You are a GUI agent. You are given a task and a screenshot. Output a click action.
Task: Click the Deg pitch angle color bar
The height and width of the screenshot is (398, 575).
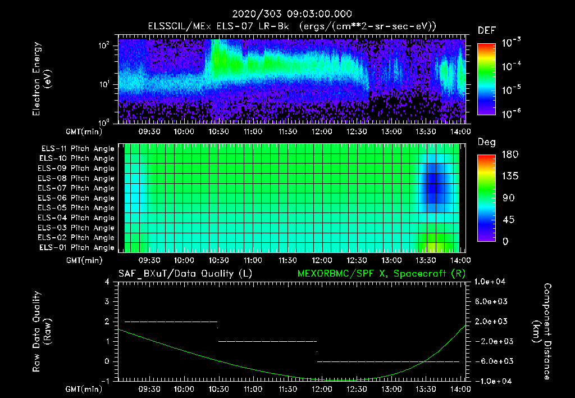486,198
